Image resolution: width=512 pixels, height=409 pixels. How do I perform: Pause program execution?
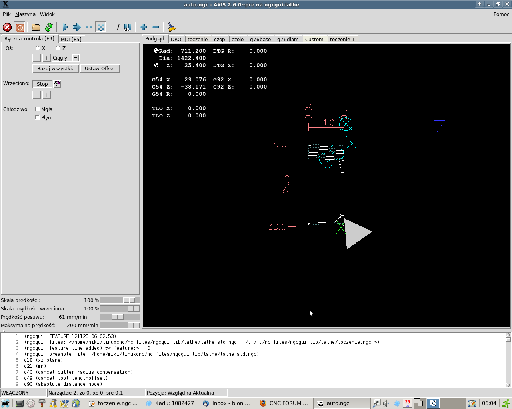(89, 27)
